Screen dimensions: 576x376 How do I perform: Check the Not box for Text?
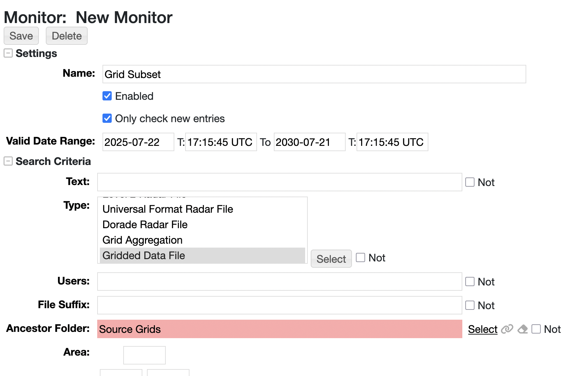(x=470, y=182)
